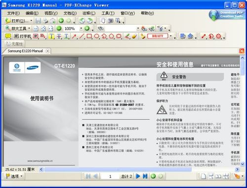The width and height of the screenshot is (247, 188).
Task: Click the page number field showing 1
Action: tap(110, 177)
